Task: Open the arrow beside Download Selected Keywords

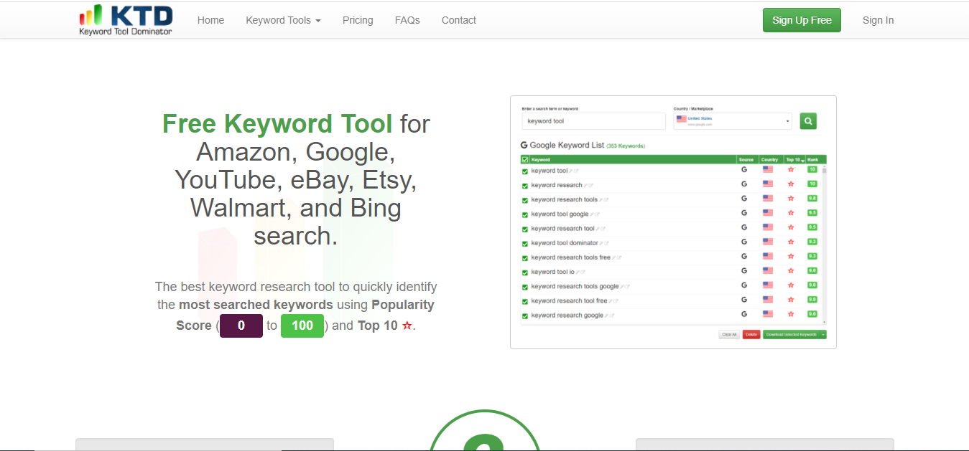Action: point(823,335)
